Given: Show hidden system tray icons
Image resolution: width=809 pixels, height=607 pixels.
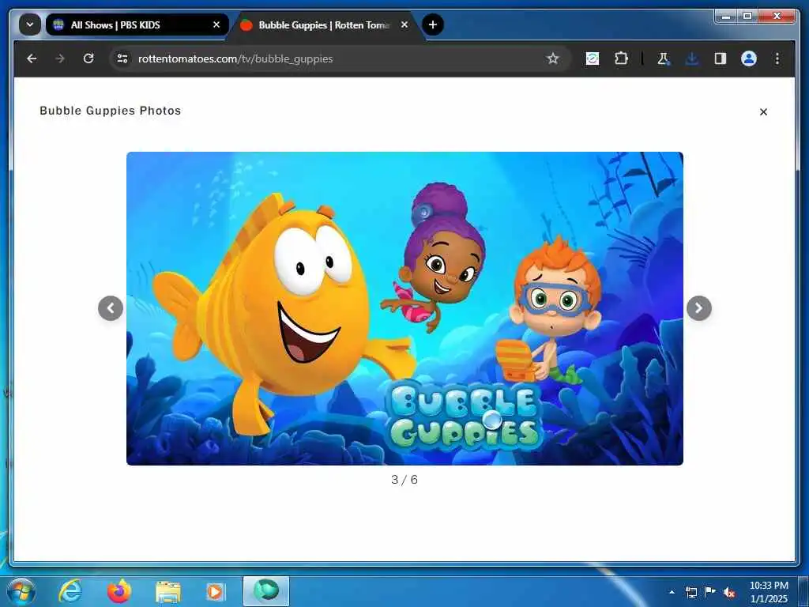Looking at the screenshot, I should tap(672, 592).
